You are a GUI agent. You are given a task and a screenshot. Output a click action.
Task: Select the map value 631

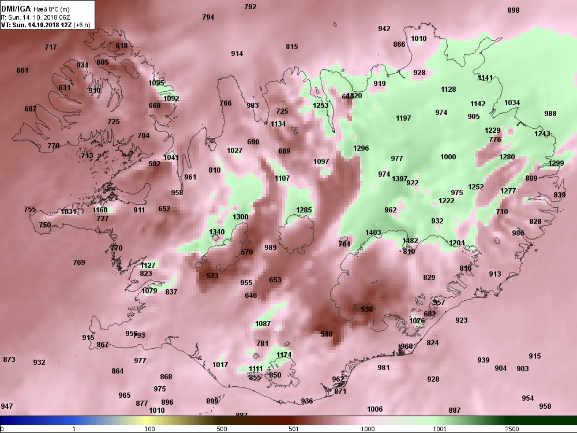coord(65,87)
